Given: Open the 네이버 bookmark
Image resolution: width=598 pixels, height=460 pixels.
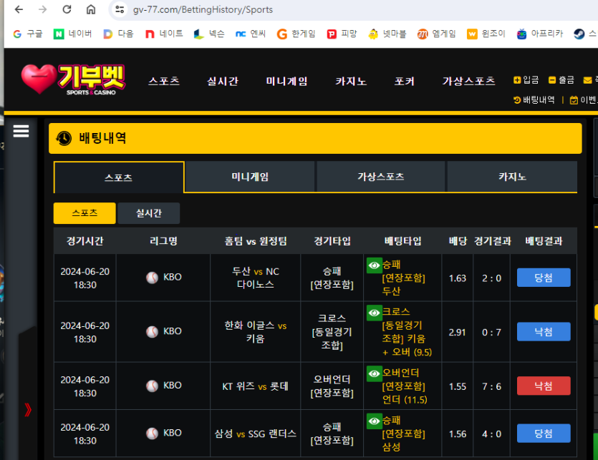Looking at the screenshot, I should [x=72, y=34].
